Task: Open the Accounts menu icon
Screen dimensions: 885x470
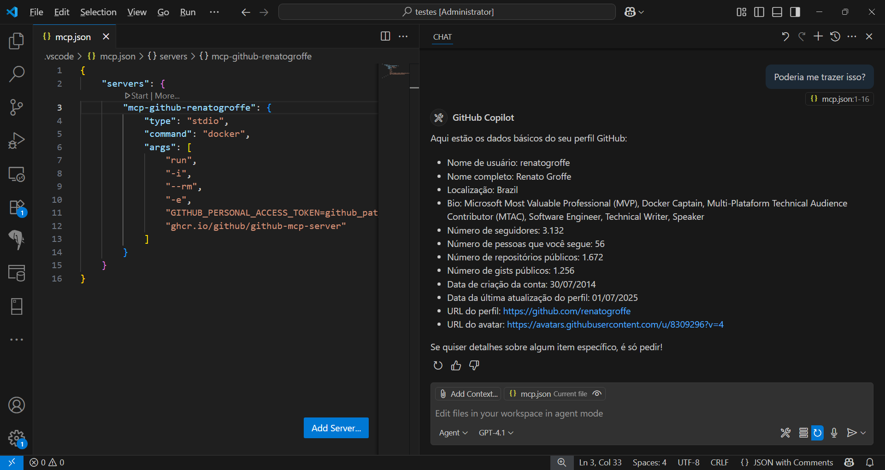Action: 17,405
